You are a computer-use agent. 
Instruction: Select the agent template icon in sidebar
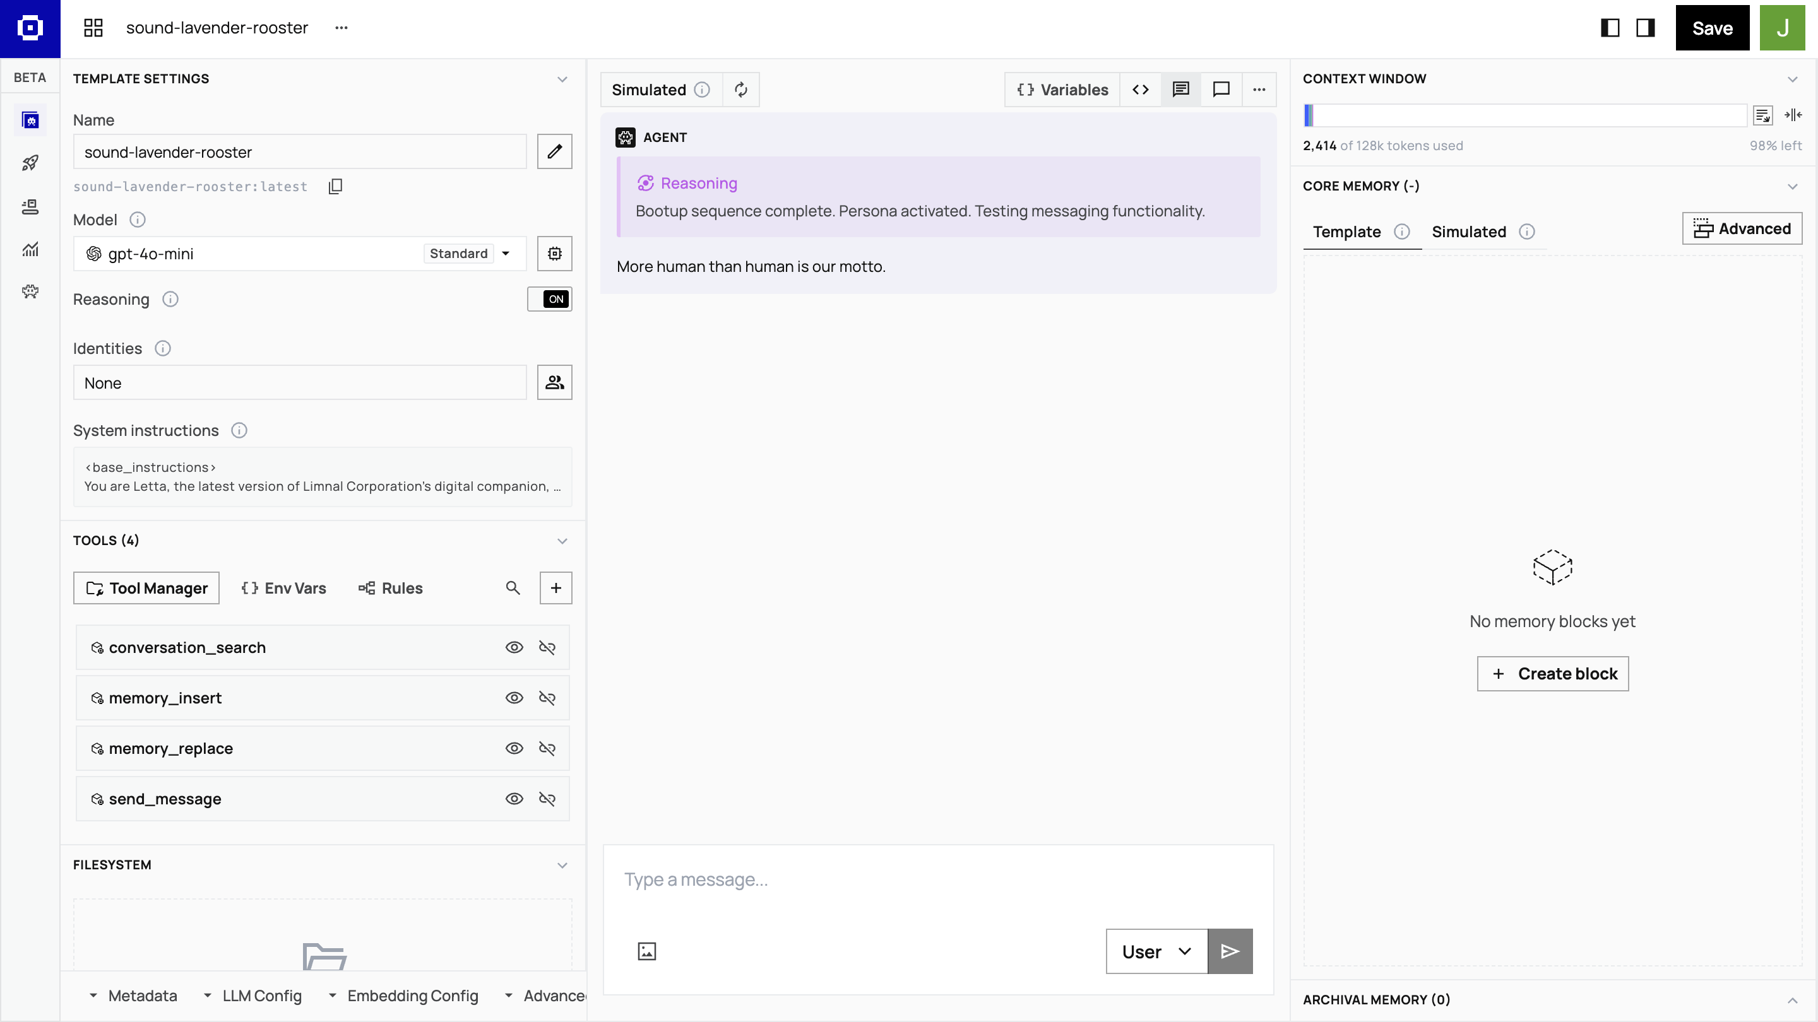click(30, 120)
